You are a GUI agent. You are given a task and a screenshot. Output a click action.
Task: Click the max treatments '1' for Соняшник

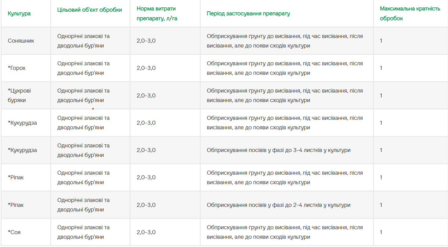(381, 41)
